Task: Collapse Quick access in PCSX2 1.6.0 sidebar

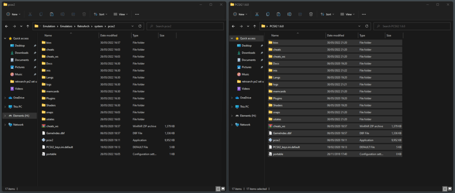Action: point(232,38)
